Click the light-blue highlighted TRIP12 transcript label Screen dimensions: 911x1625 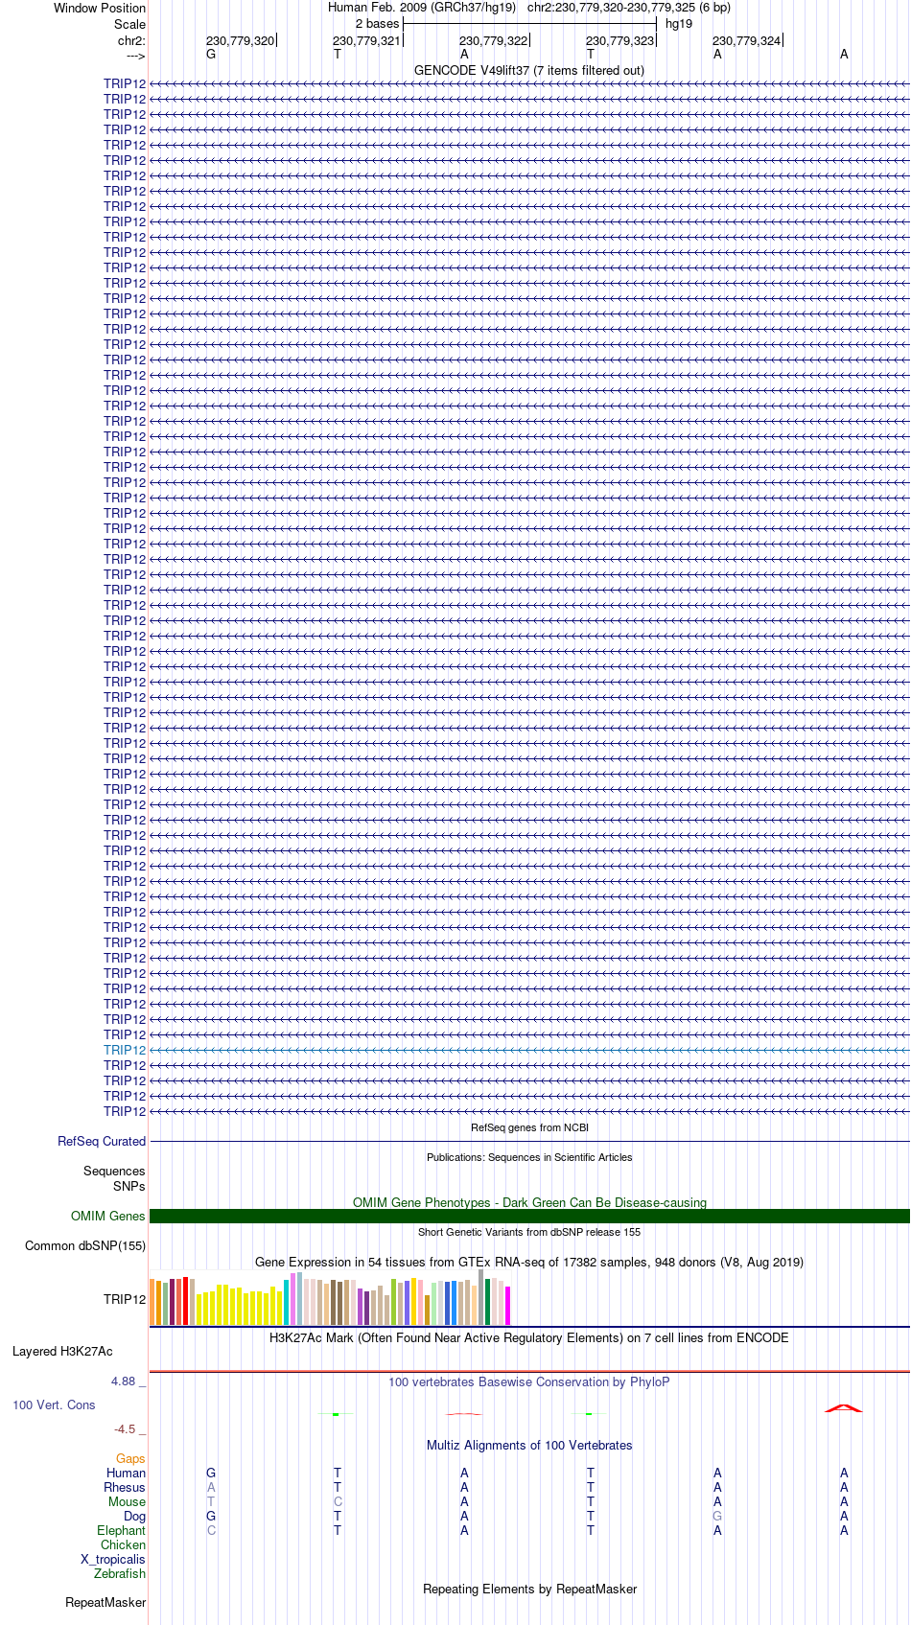[125, 1050]
